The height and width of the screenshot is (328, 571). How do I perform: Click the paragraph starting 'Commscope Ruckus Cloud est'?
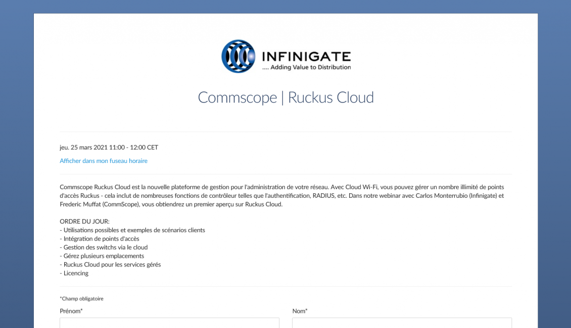(282, 196)
